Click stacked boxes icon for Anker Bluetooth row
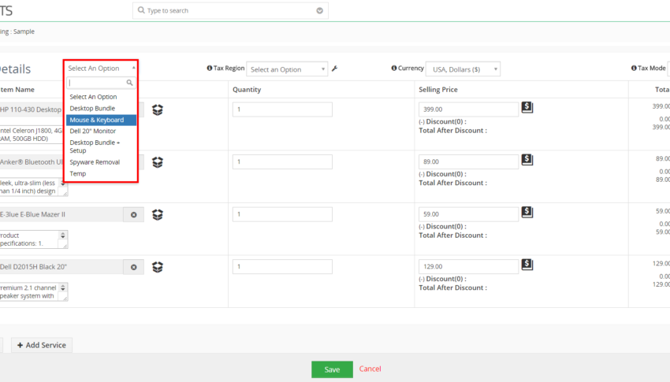 click(x=158, y=162)
